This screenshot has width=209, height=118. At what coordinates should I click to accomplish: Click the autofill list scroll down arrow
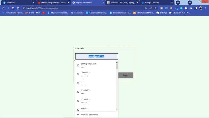pos(117,110)
